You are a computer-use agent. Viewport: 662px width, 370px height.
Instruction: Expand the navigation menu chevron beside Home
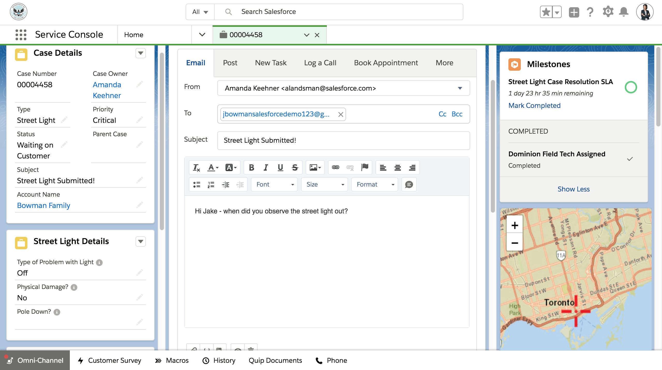[202, 35]
